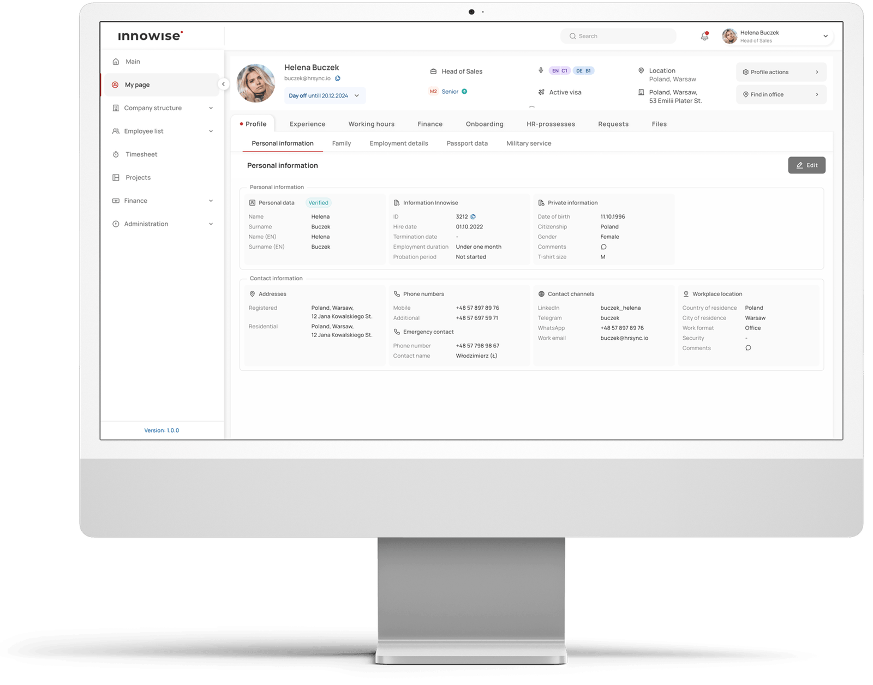Open the Helena Buczek account dropdown
The width and height of the screenshot is (873, 685).
[826, 36]
